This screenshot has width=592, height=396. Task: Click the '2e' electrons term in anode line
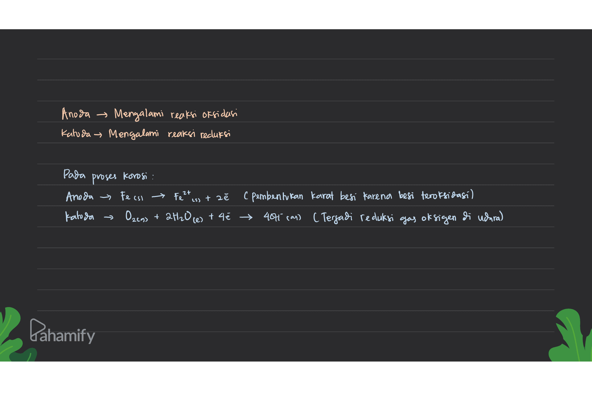click(222, 198)
